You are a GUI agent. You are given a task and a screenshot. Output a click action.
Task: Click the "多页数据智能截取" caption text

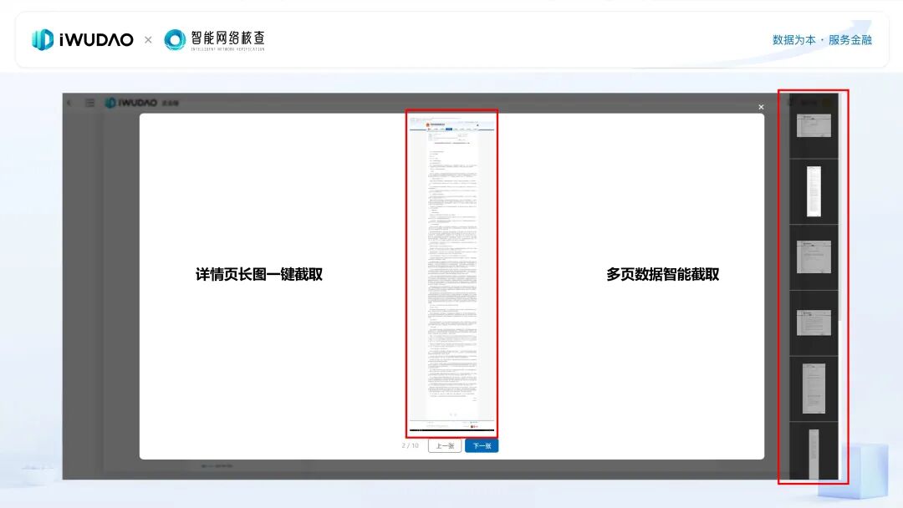pyautogui.click(x=662, y=274)
